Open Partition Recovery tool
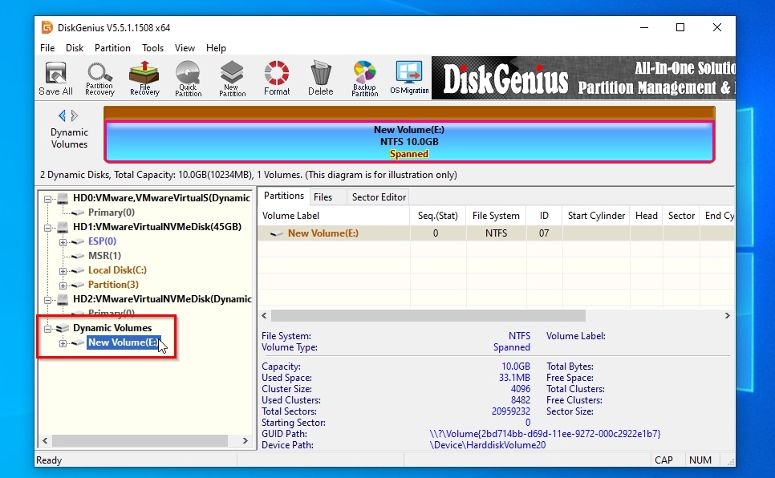775x478 pixels. (99, 79)
